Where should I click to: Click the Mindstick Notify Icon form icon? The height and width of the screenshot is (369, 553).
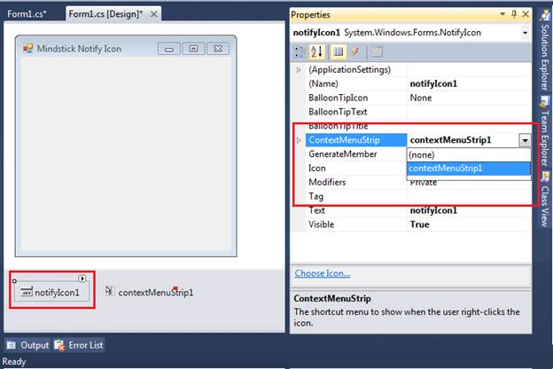pyautogui.click(x=27, y=48)
